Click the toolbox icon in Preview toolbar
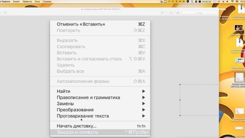Viewport: 245px width, 138px height. [x=178, y=13]
